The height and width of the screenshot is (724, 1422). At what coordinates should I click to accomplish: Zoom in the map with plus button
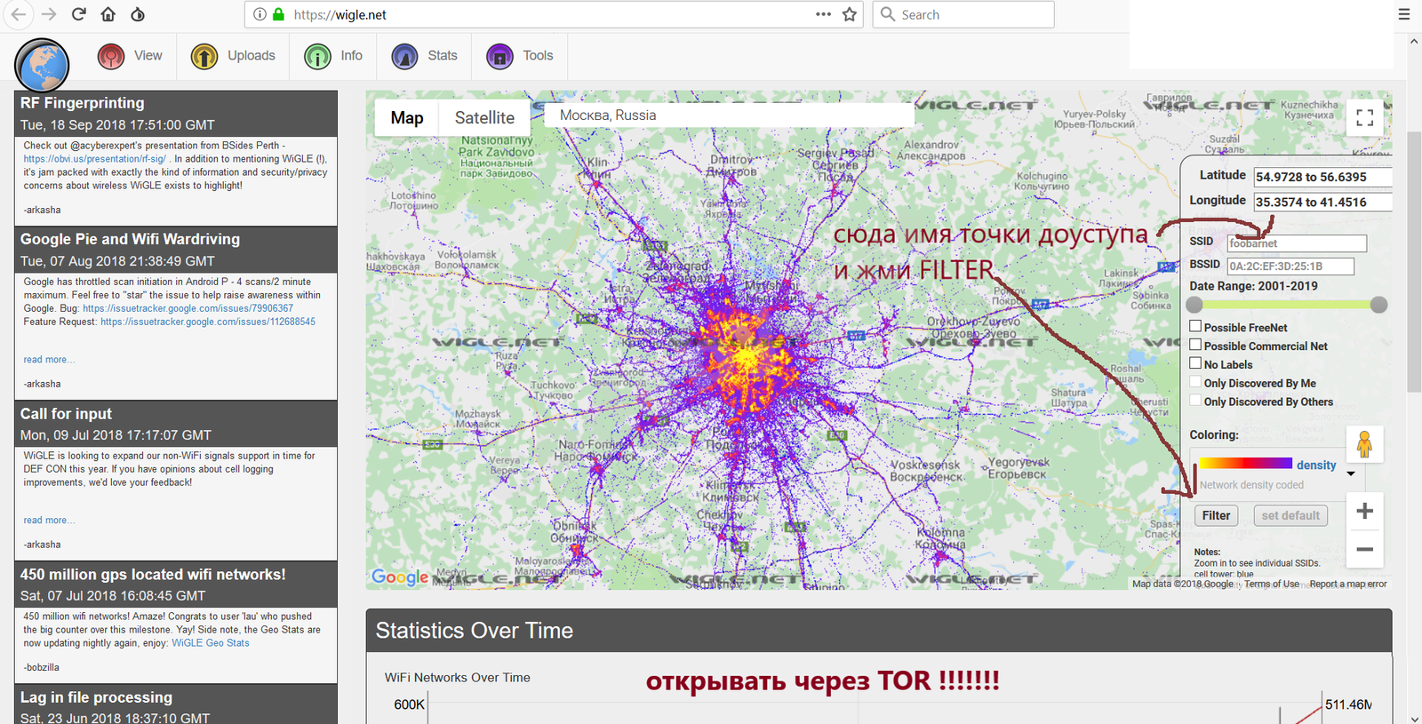pos(1364,511)
